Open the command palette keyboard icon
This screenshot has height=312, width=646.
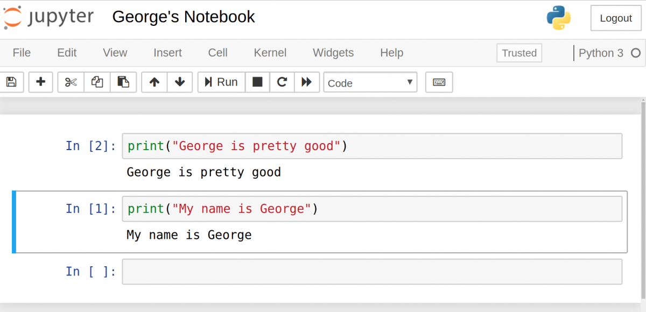tap(439, 82)
